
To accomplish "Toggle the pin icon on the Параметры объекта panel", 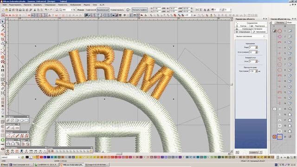I will tap(264, 19).
